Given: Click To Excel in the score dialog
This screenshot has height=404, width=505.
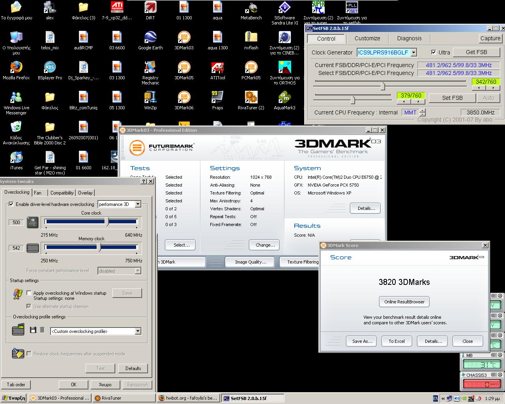Looking at the screenshot, I should click(397, 341).
